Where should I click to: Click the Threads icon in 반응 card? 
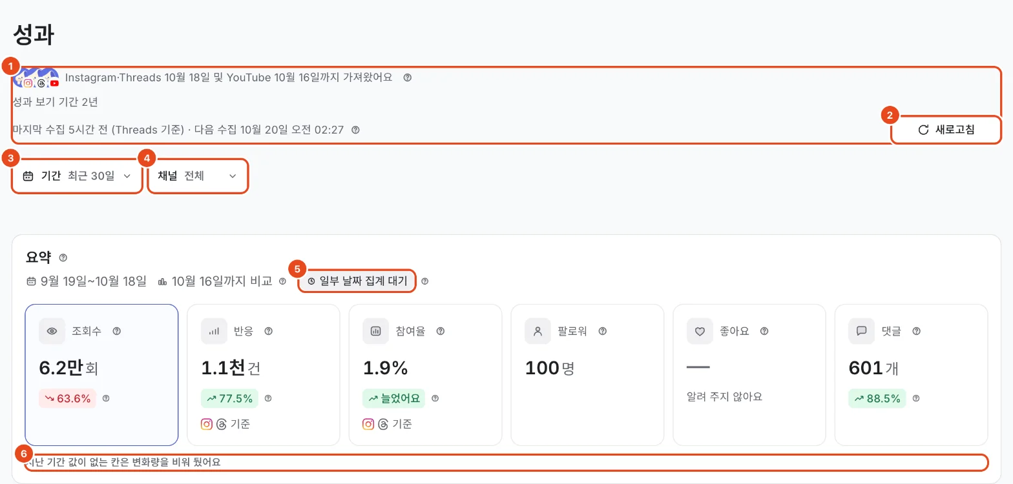(x=222, y=424)
